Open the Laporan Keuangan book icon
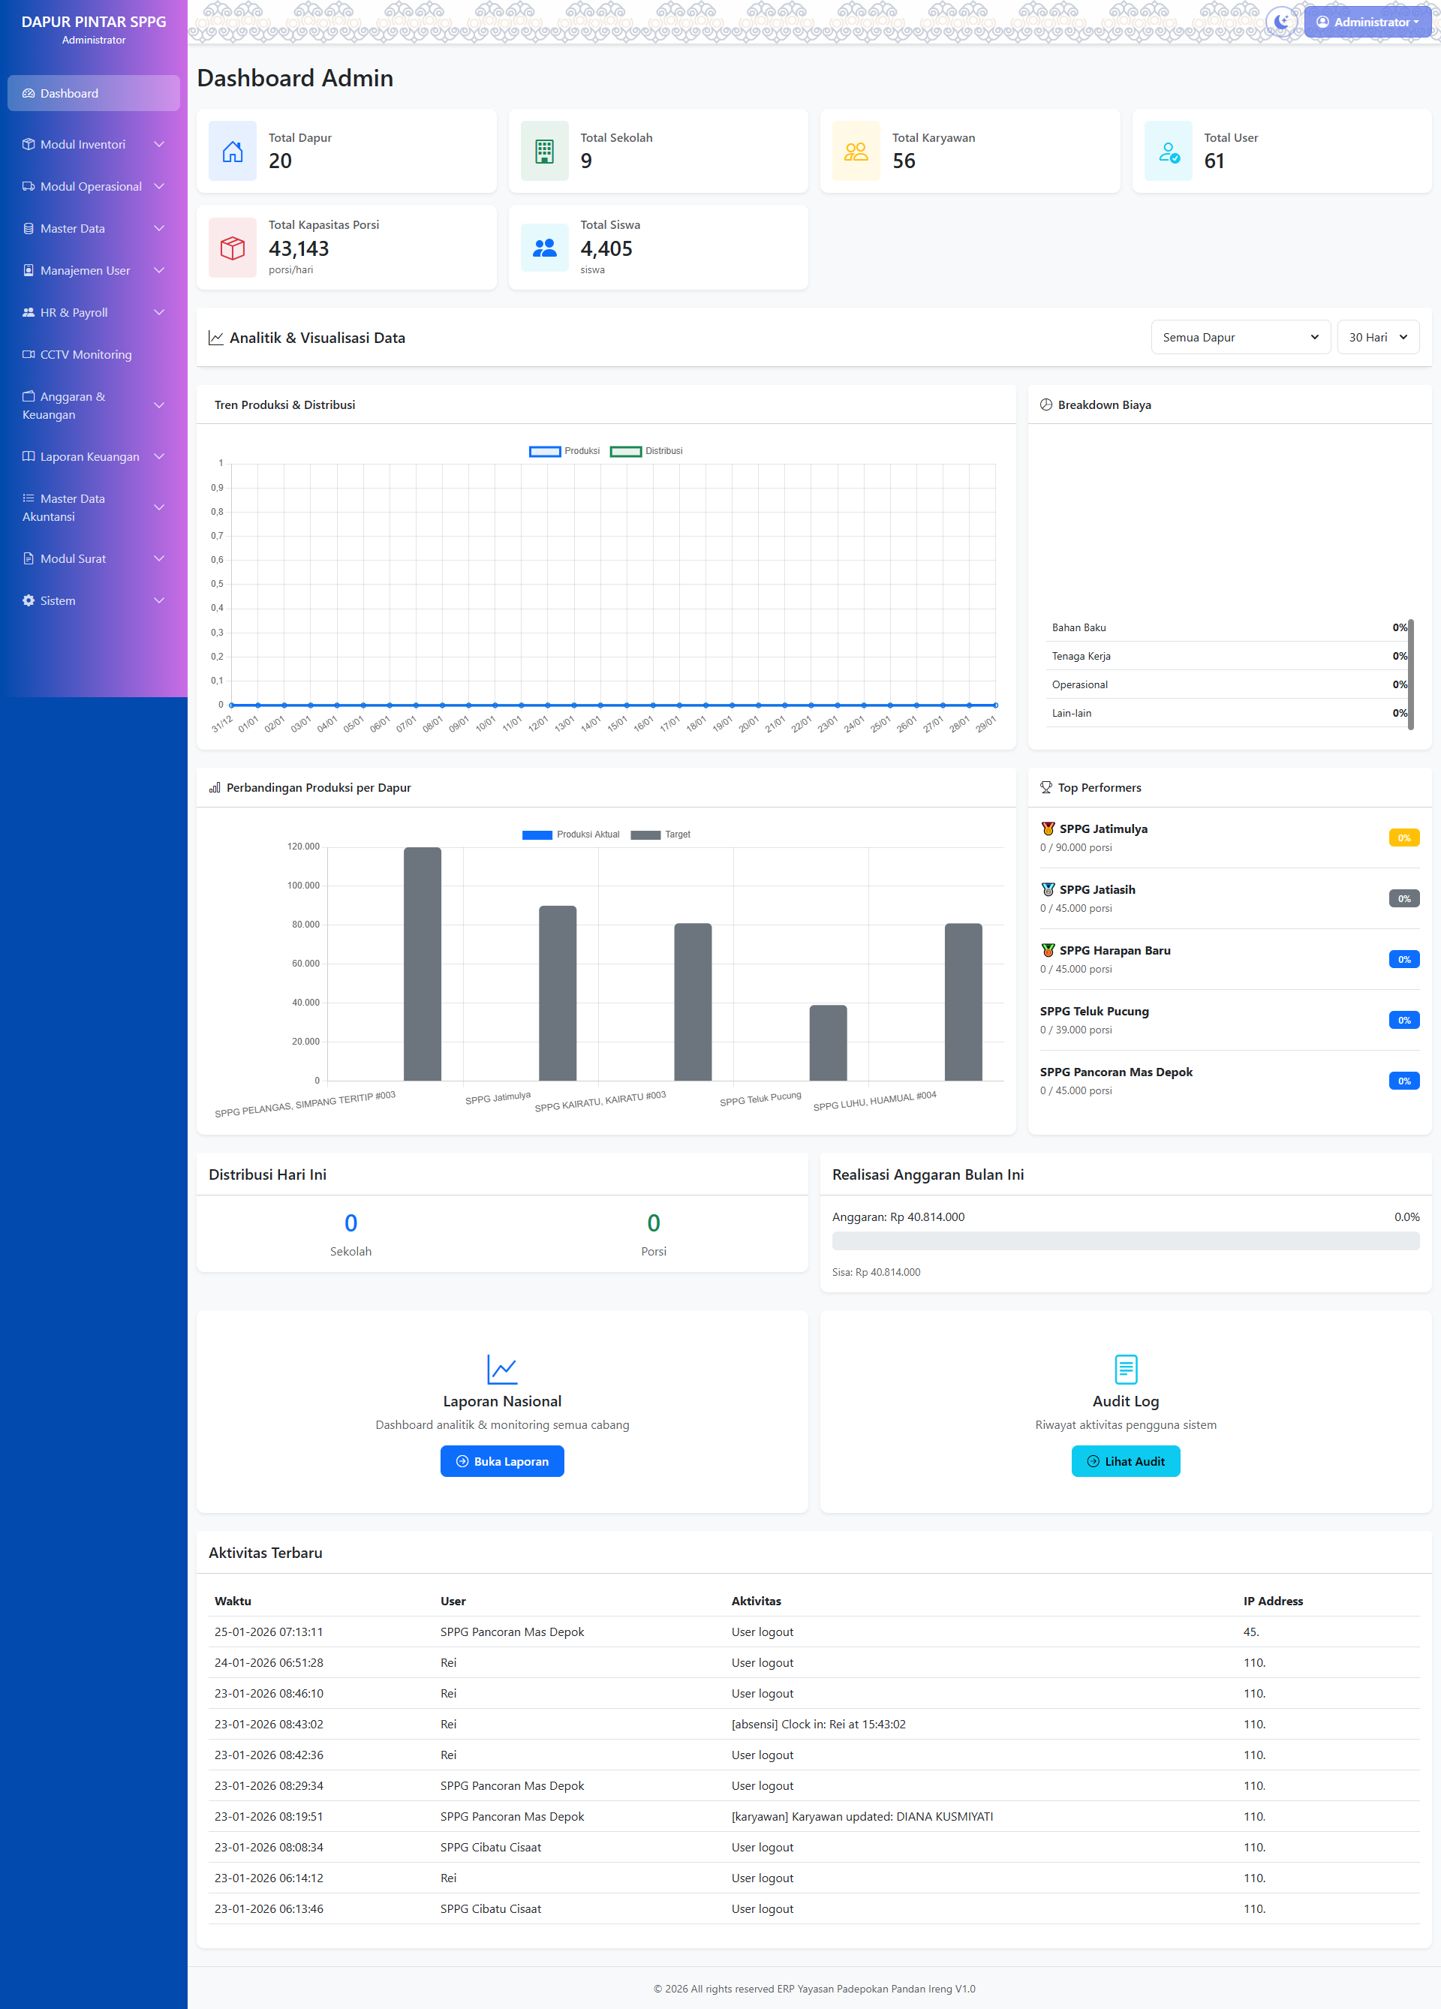The width and height of the screenshot is (1441, 2009). click(28, 456)
